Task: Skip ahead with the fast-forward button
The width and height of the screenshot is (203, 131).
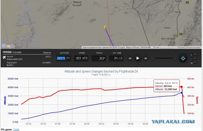Action: [x=146, y=58]
